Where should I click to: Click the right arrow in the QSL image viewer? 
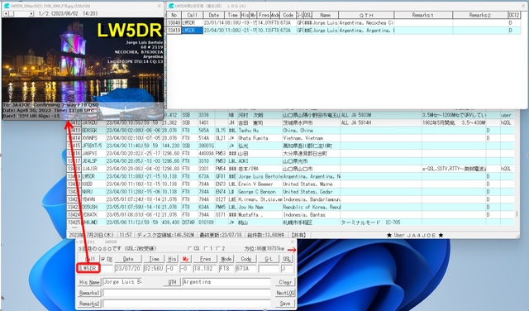pos(31,13)
